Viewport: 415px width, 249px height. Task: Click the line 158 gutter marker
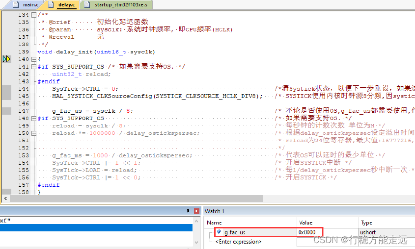pos(6,192)
